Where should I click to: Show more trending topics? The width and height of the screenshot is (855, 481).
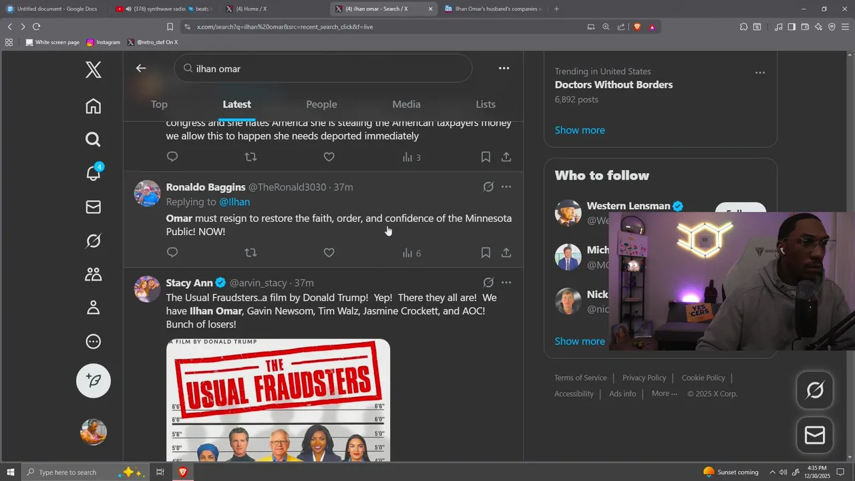pos(580,130)
